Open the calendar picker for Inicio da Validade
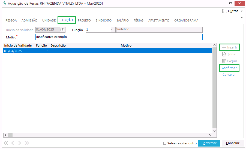Screen dimensions: 246x149 click(62, 30)
